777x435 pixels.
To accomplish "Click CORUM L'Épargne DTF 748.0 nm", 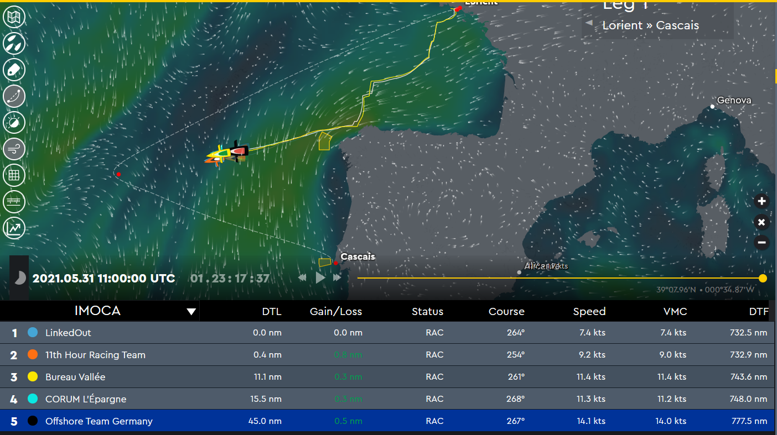I will [x=748, y=399].
